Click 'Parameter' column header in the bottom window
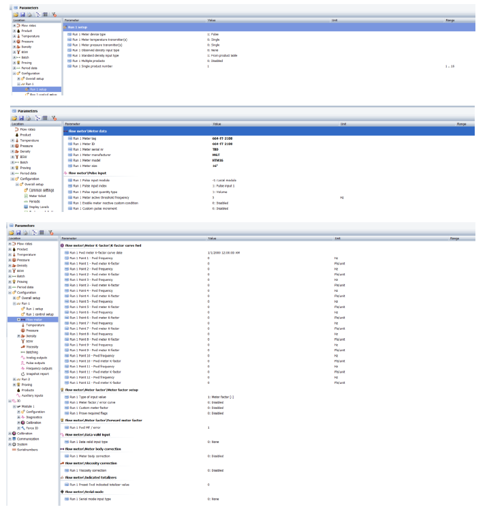487x516 pixels. pyautogui.click(x=69, y=239)
